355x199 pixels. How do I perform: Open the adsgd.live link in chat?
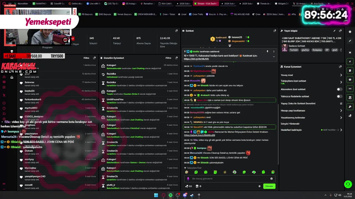(x=199, y=135)
